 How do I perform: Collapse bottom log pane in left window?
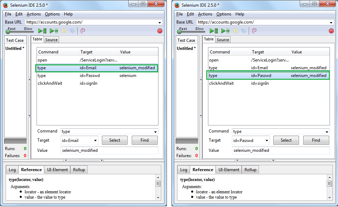tap(84, 160)
